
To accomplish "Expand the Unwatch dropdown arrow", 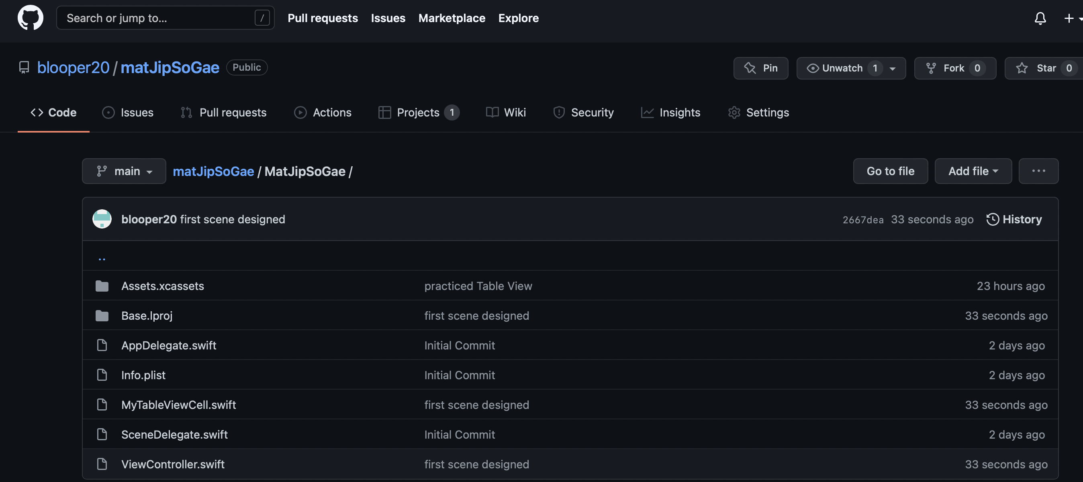I will tap(893, 69).
